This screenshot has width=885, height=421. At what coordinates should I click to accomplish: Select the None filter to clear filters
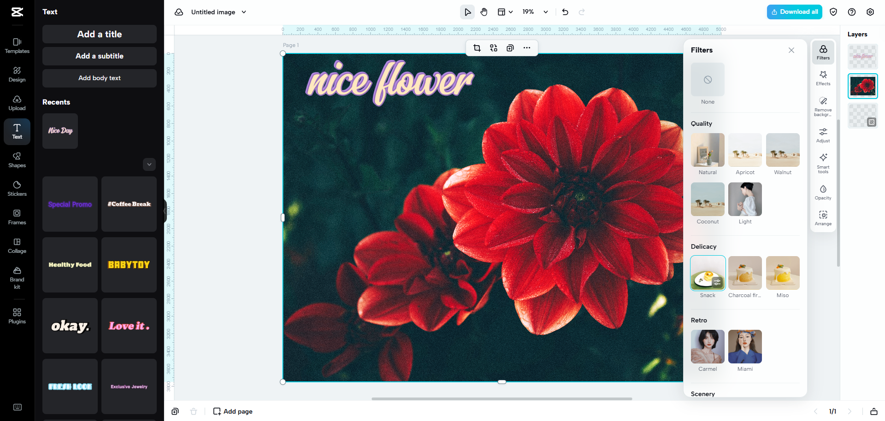[708, 79]
